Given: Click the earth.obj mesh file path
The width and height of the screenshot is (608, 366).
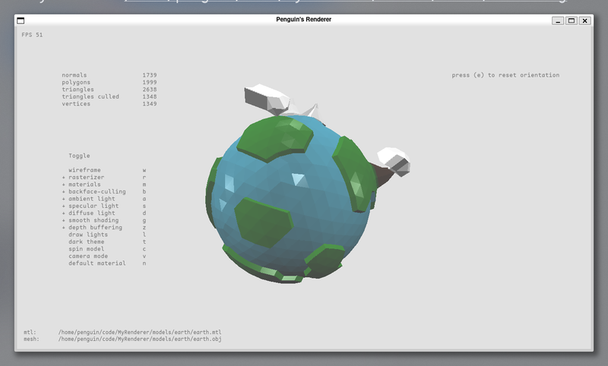Looking at the screenshot, I should coord(140,339).
